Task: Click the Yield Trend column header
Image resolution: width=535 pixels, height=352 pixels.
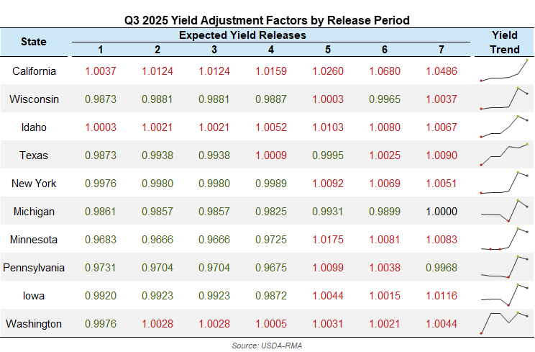Action: (504, 42)
